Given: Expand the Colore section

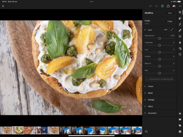Looking at the screenshot, I should pyautogui.click(x=151, y=86).
